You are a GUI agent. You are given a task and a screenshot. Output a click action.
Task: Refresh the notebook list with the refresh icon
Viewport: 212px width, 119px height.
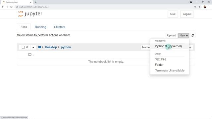tap(193, 35)
